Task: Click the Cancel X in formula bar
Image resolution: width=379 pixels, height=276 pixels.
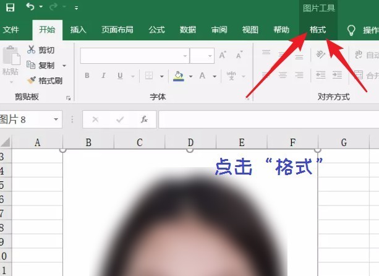Action: point(95,119)
